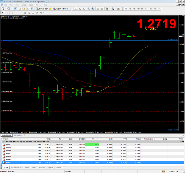Sort orders by the T / P column header
The image size is (186, 174).
click(120, 139)
